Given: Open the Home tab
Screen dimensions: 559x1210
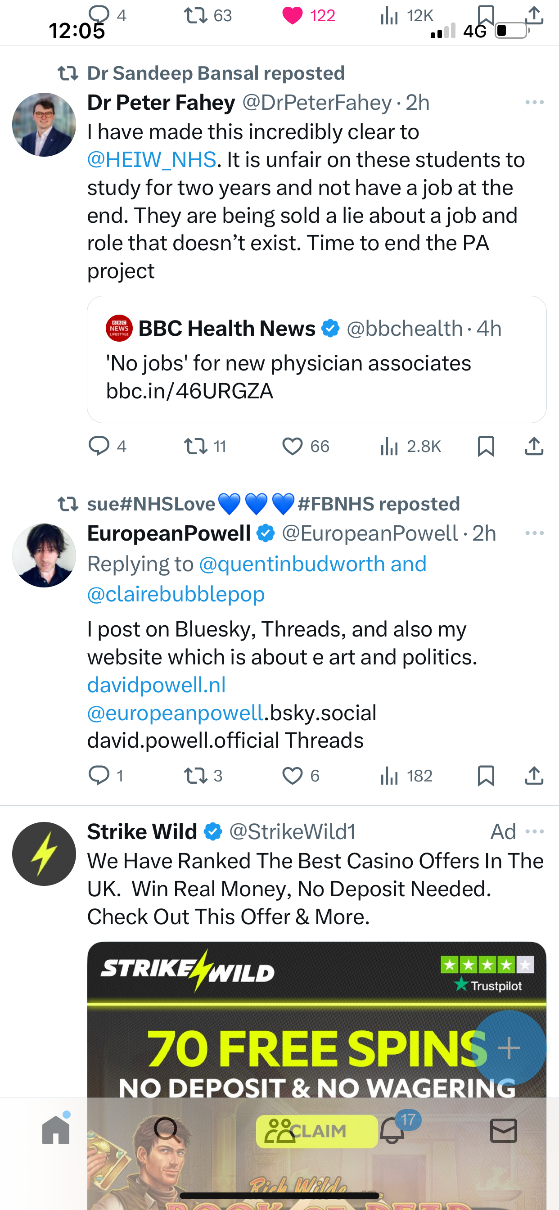Looking at the screenshot, I should pyautogui.click(x=56, y=1130).
